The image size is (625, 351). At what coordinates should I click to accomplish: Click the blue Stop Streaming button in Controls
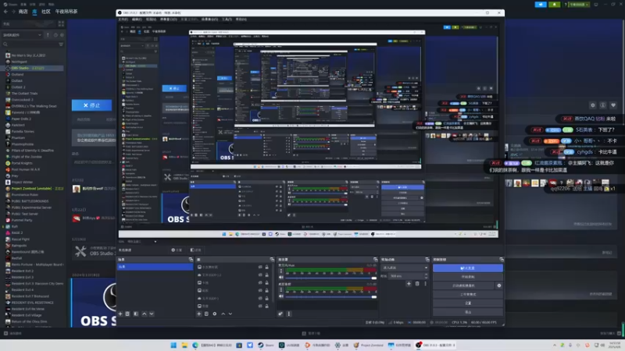467,268
